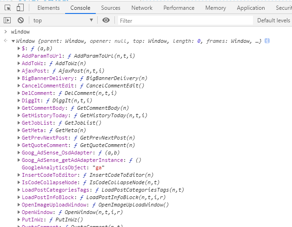Screen dimensions: 292x227
Task: Click the LoadPostInfoBlock(n,t,i,r) signature
Action: tap(126, 197)
